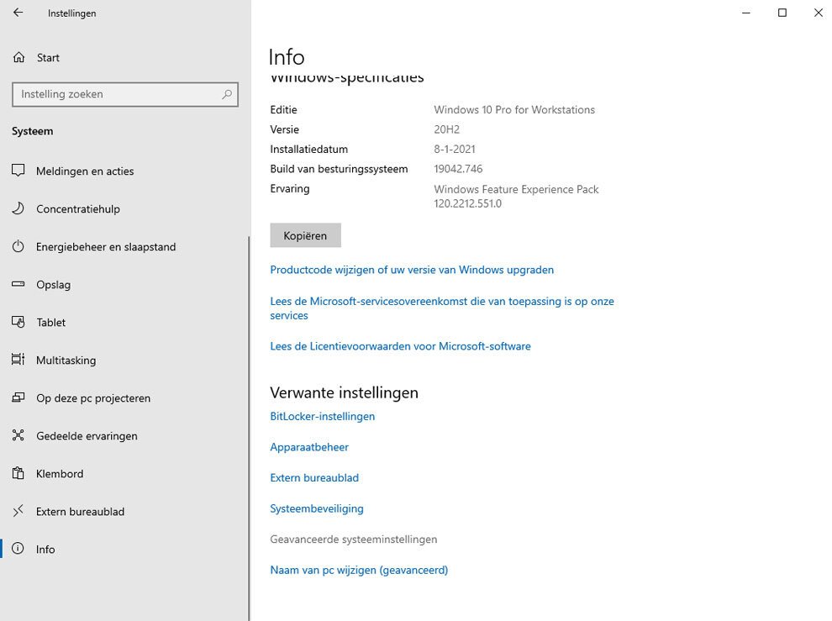Minimize the Instellingen window
Screen dimensions: 832x621
click(746, 13)
